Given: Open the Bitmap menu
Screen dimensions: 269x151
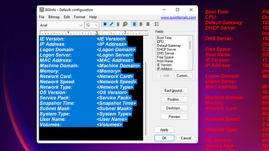Looking at the screenshot, I should (x=54, y=17).
